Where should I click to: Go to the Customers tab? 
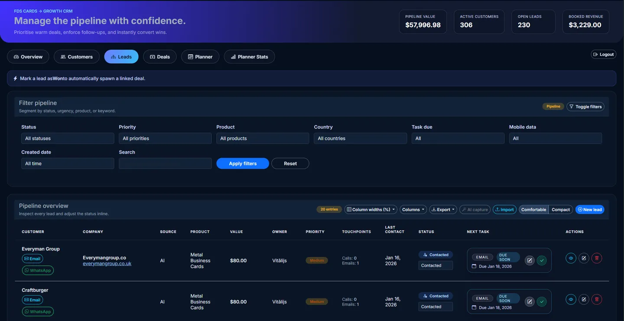coord(77,57)
